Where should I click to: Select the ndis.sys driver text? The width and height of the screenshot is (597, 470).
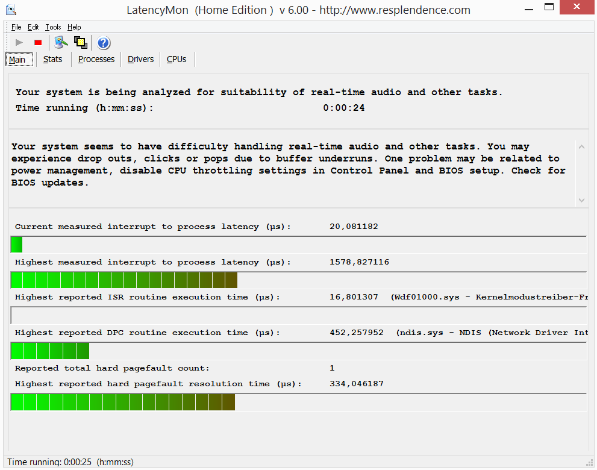coord(492,333)
